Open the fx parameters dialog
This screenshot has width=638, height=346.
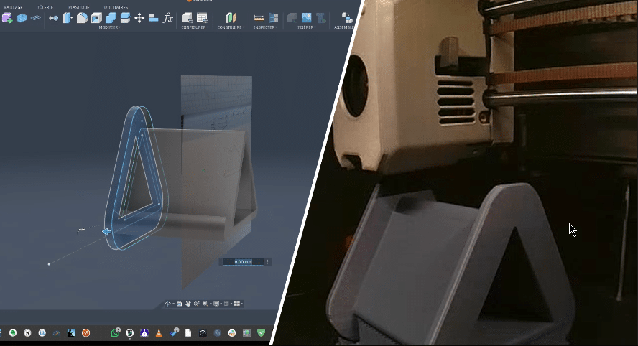tap(167, 18)
